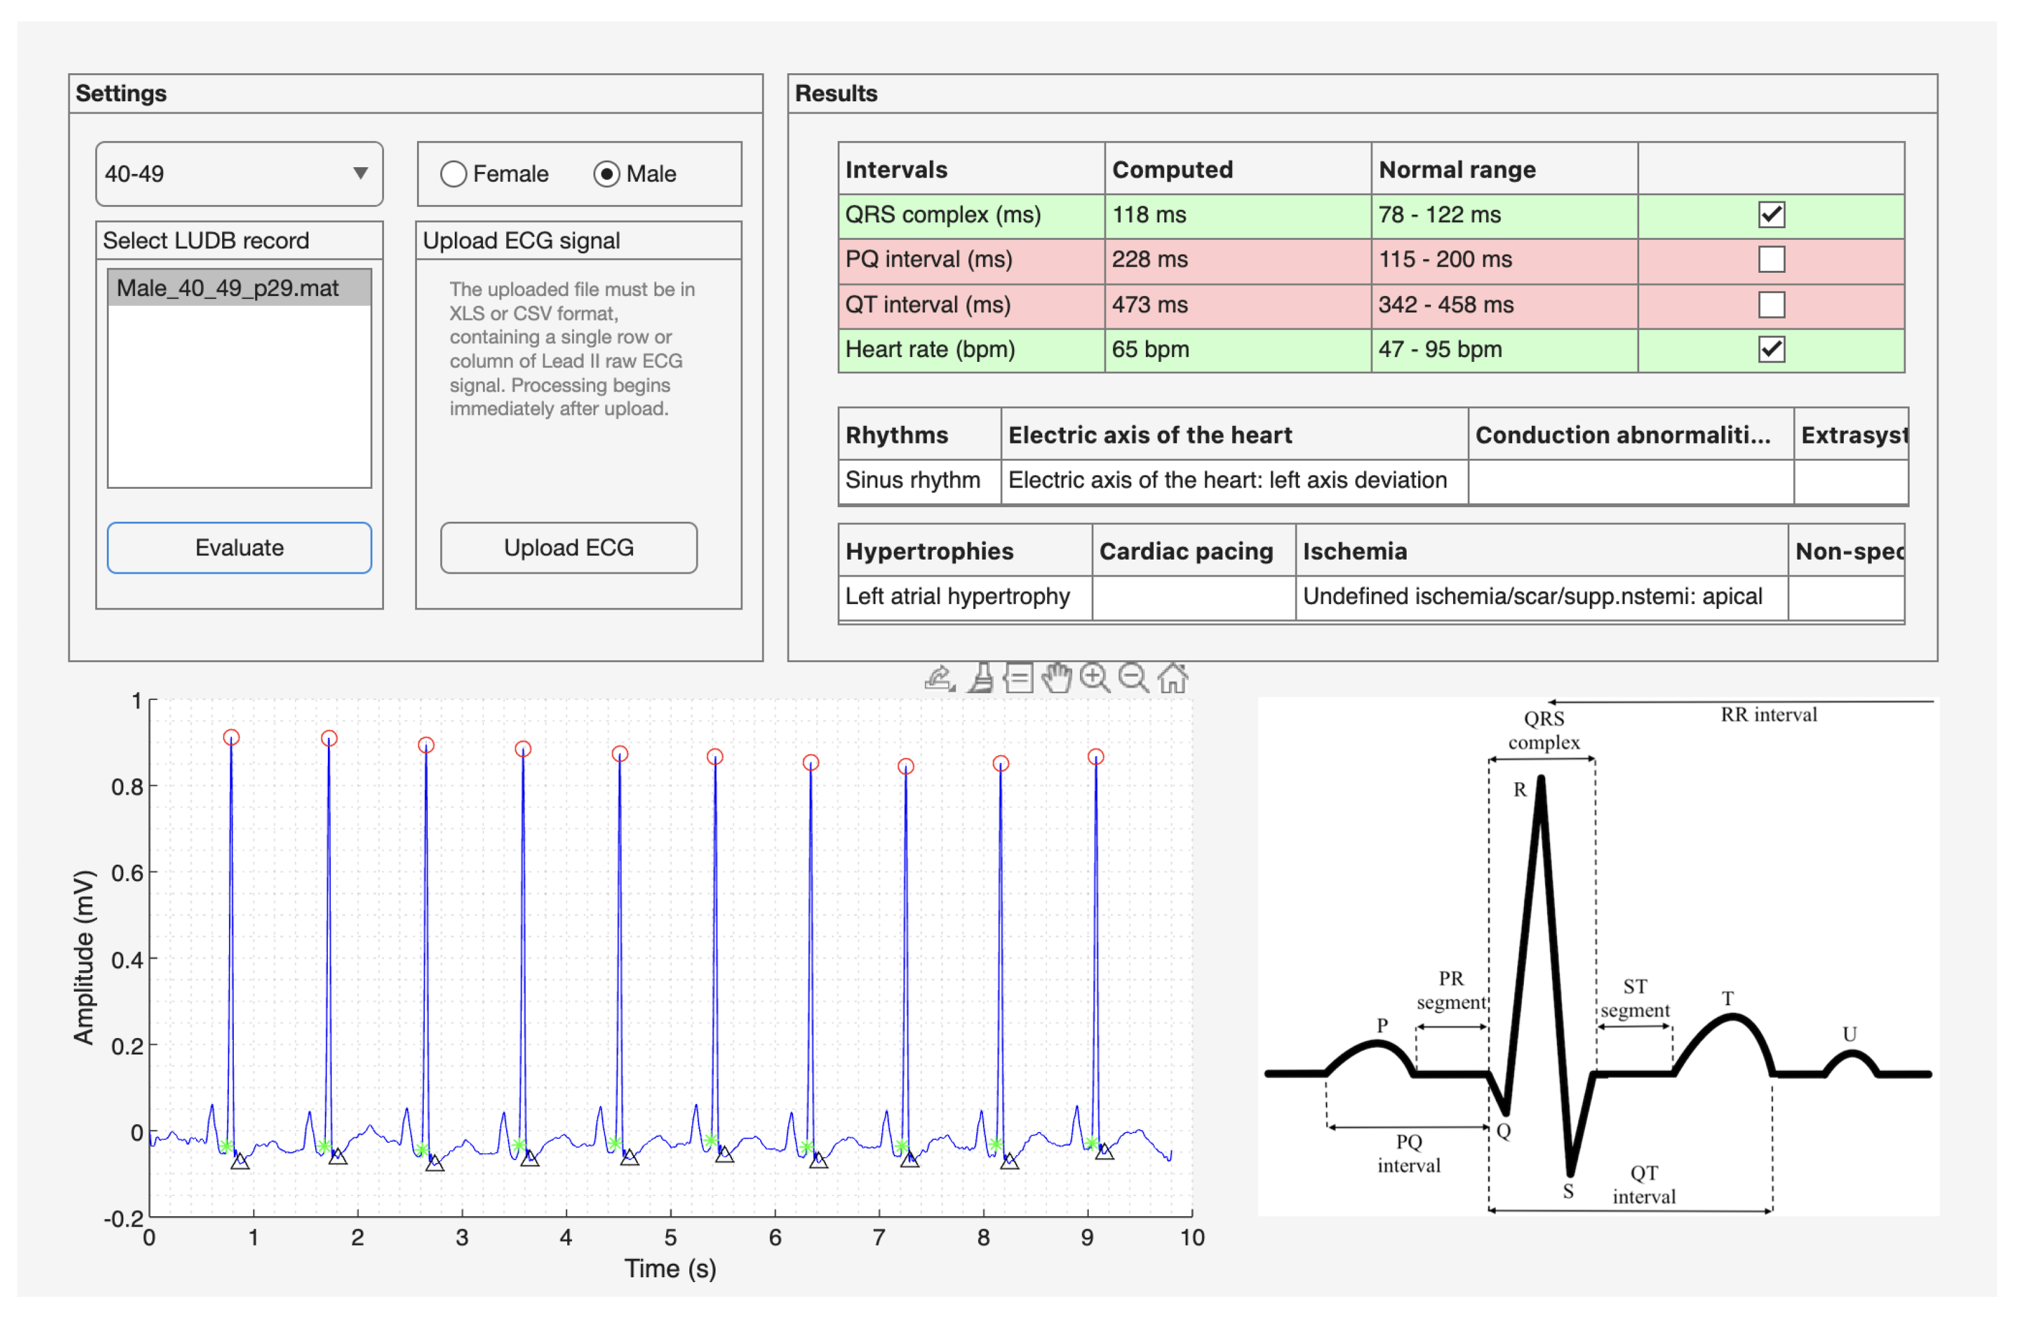
Task: Restore view with home icon
Action: pyautogui.click(x=1172, y=679)
